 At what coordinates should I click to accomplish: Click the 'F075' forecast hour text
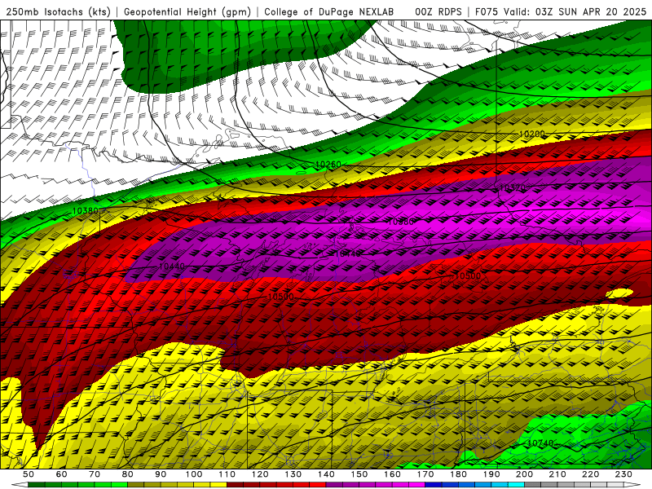tap(486, 12)
